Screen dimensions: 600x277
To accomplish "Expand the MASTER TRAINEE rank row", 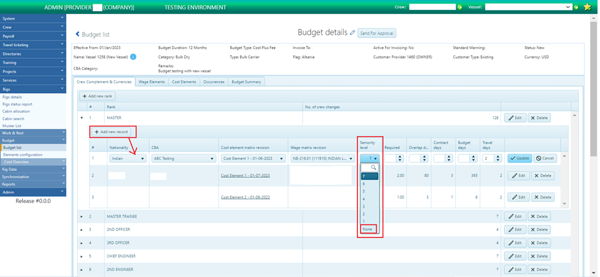I will (82, 216).
